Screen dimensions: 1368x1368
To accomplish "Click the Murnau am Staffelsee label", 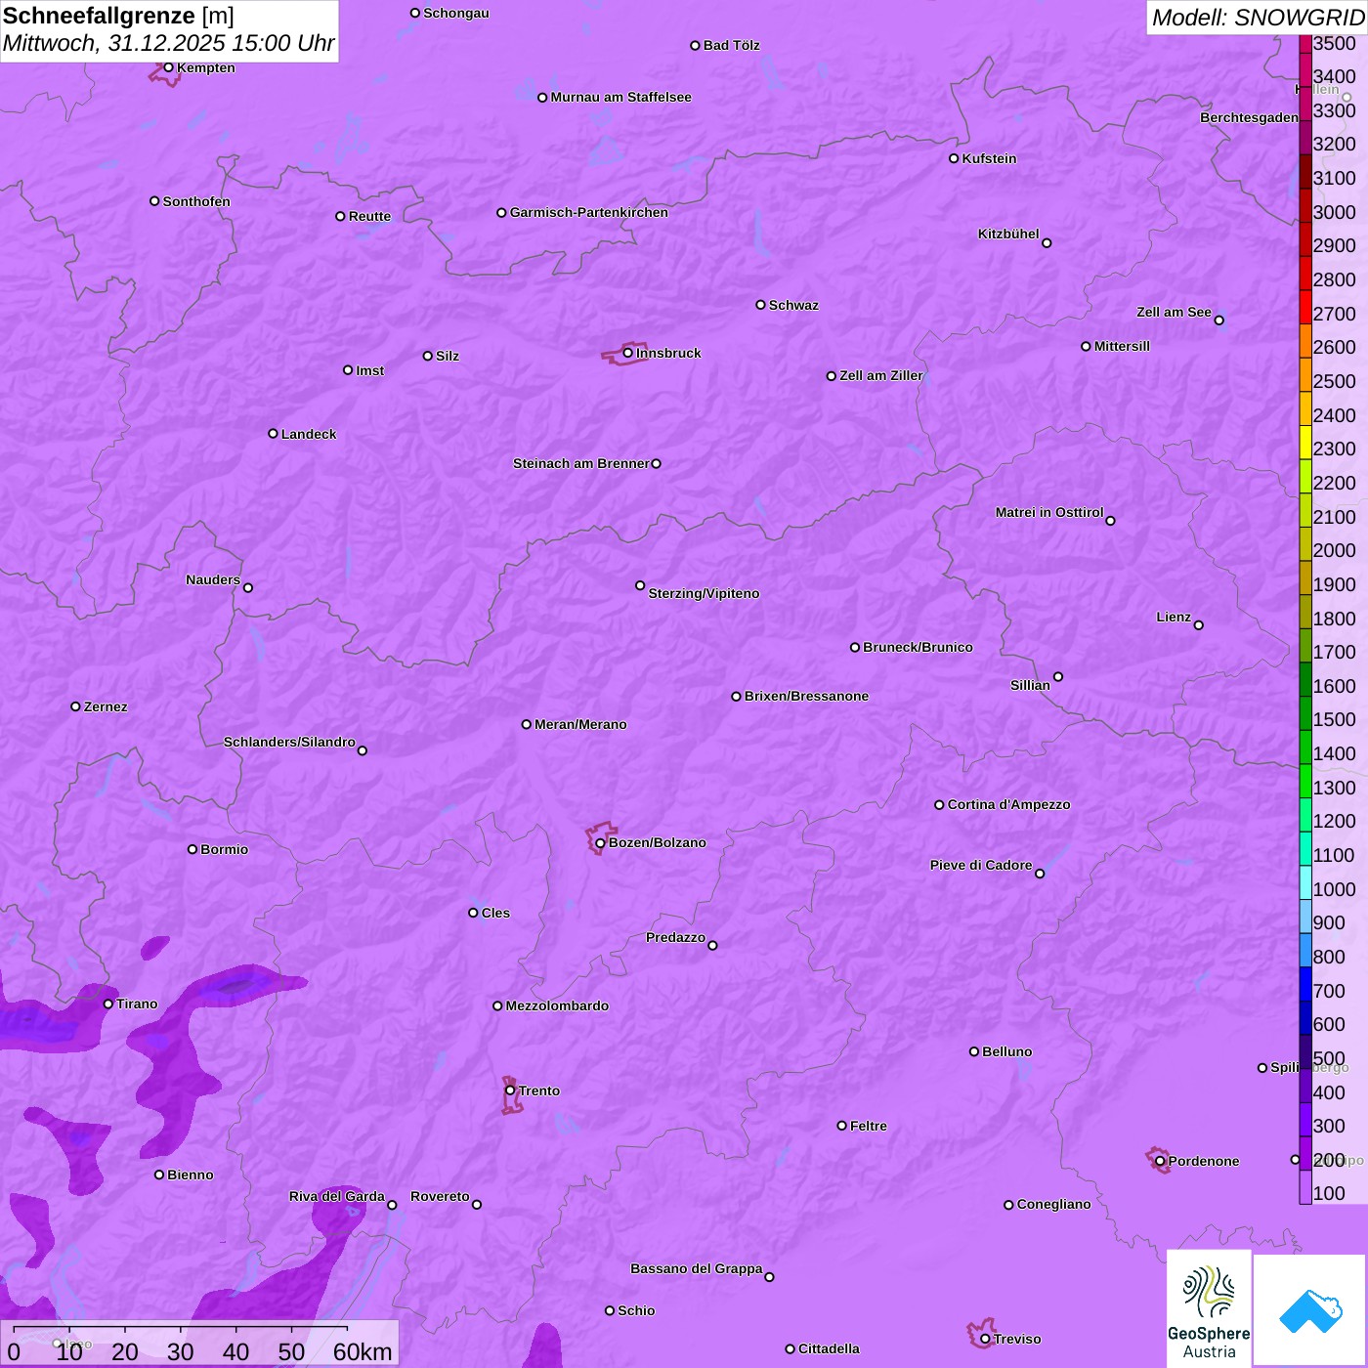I will point(620,97).
